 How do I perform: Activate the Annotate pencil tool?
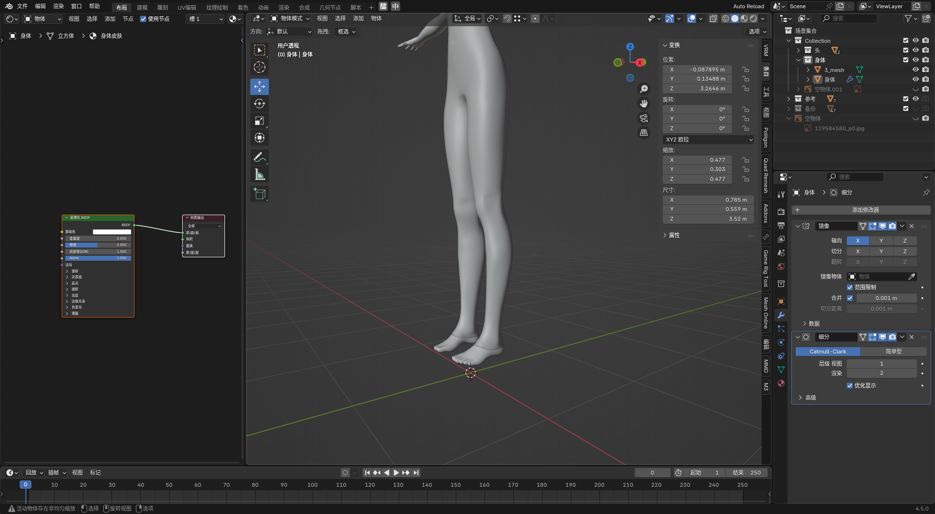[x=259, y=157]
